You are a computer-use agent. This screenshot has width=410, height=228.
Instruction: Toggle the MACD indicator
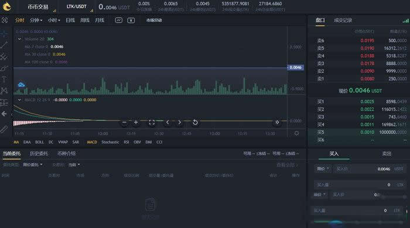point(92,142)
